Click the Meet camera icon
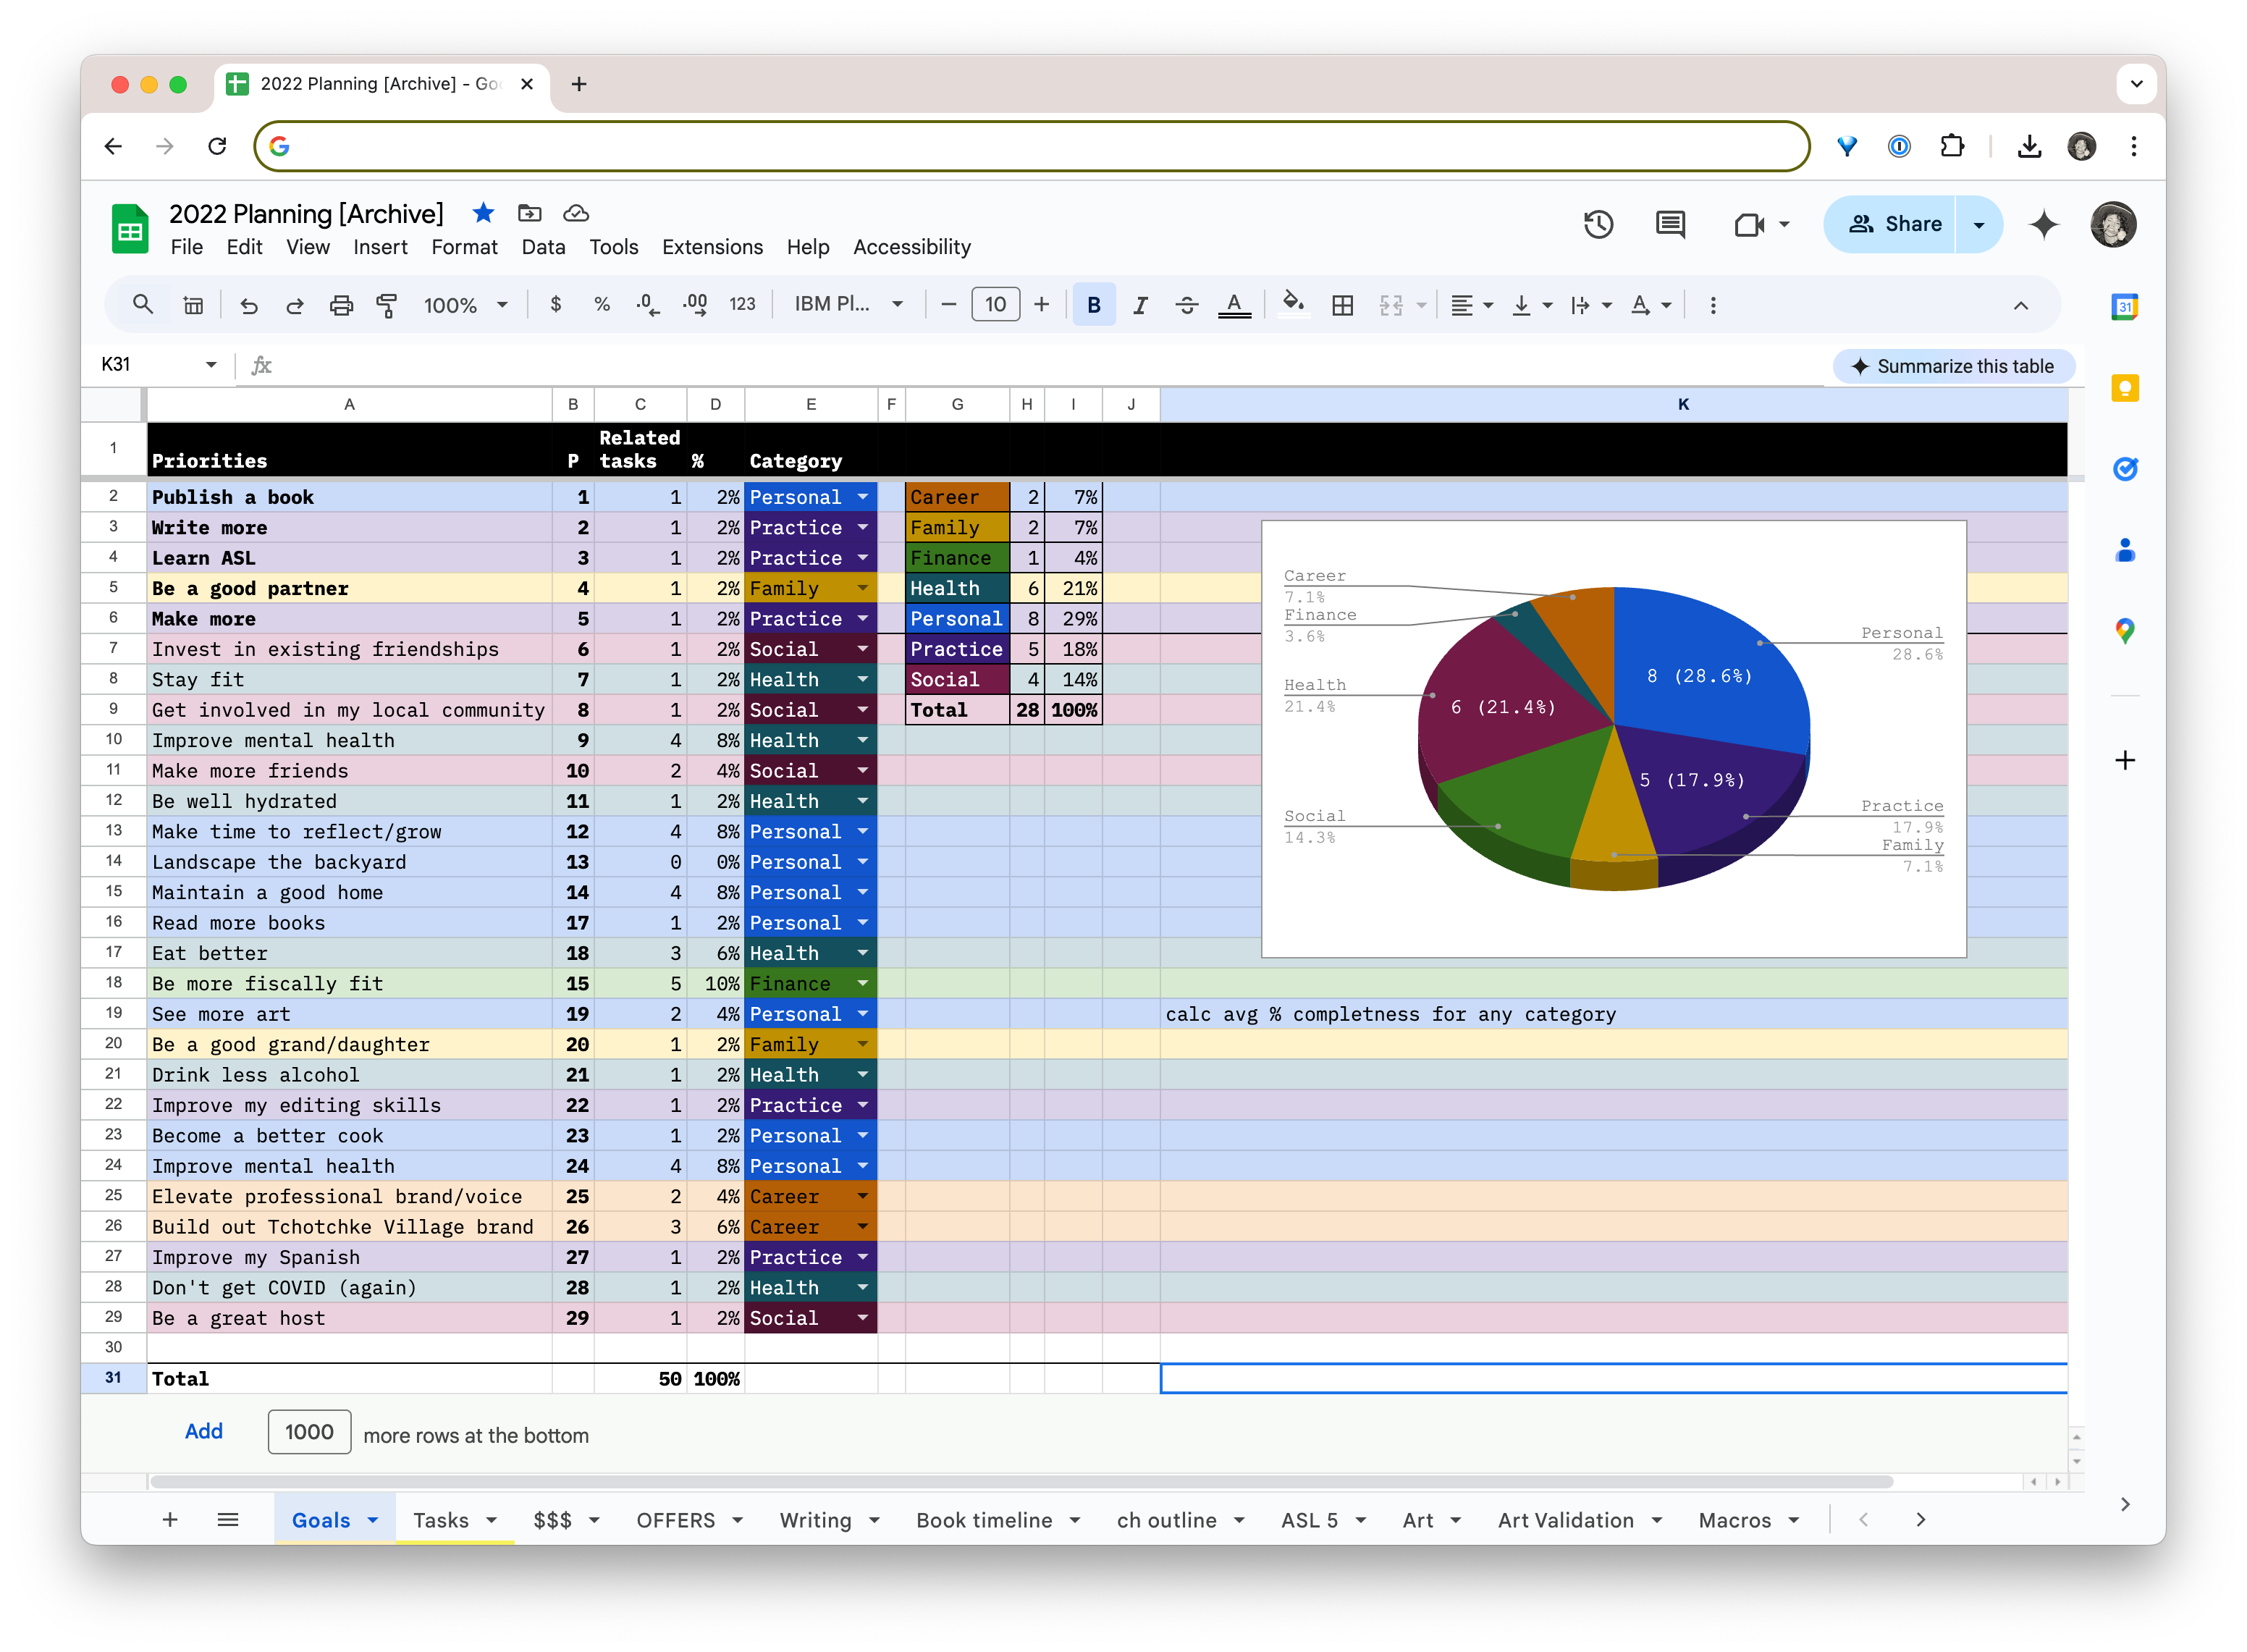 click(x=1749, y=225)
